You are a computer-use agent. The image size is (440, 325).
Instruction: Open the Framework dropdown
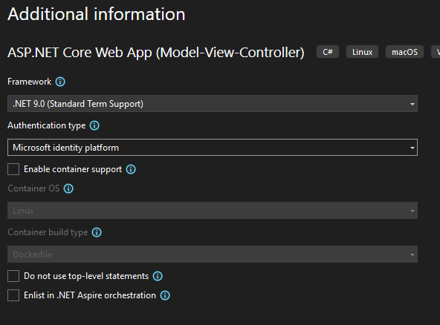213,104
